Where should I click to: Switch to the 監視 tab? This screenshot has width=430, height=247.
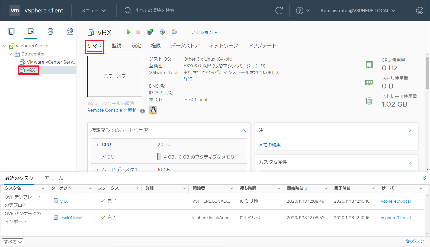[x=117, y=45]
